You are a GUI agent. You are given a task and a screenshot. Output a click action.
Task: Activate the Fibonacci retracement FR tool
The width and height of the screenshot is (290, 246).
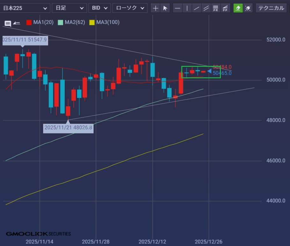pyautogui.click(x=216, y=8)
